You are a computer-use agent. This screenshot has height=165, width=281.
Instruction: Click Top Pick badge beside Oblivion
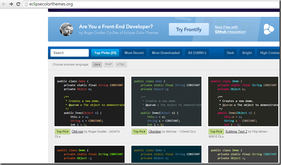[x=62, y=132]
